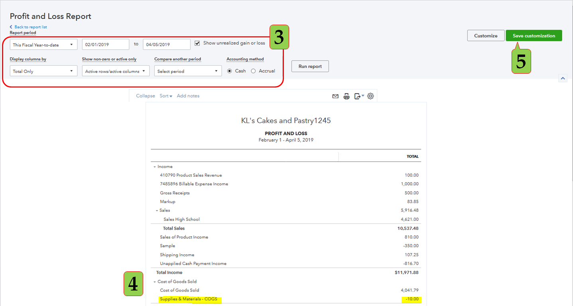Click the Customize button
The image size is (573, 306).
click(x=486, y=36)
